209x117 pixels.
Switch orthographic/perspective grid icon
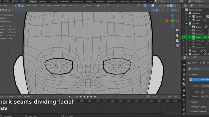click(177, 46)
